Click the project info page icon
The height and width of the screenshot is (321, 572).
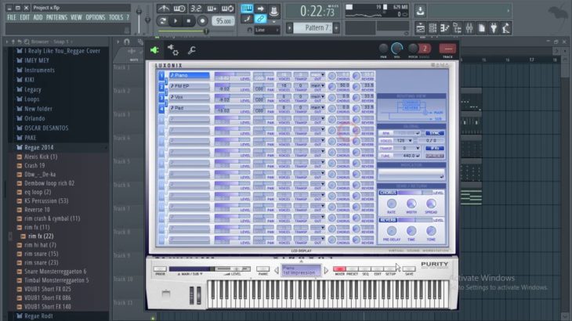pos(482,28)
